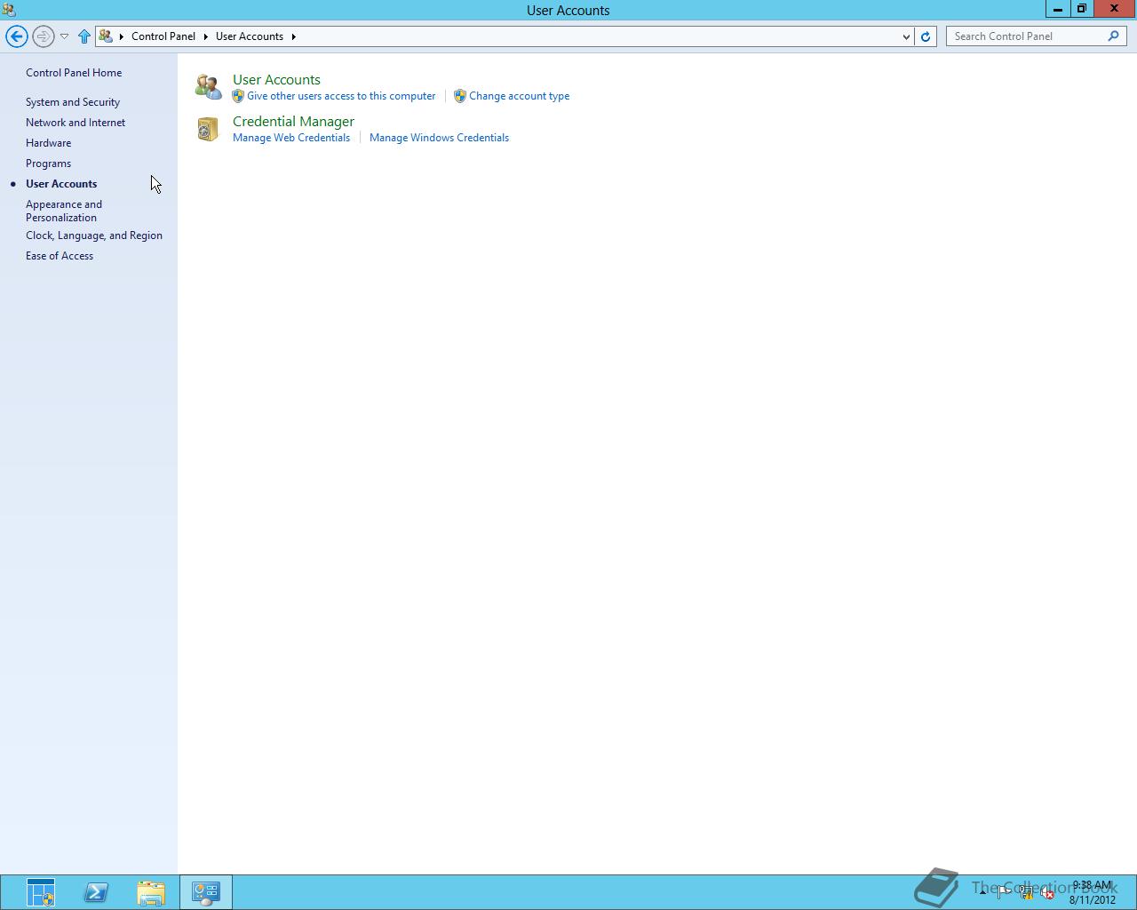Open Server Manager from the taskbar

click(41, 892)
